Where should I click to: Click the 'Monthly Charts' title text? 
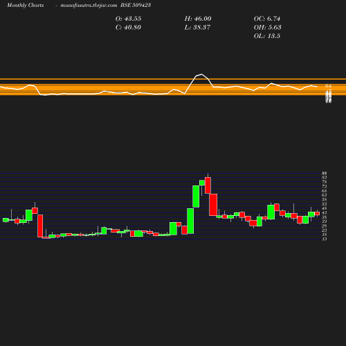pos(25,5)
